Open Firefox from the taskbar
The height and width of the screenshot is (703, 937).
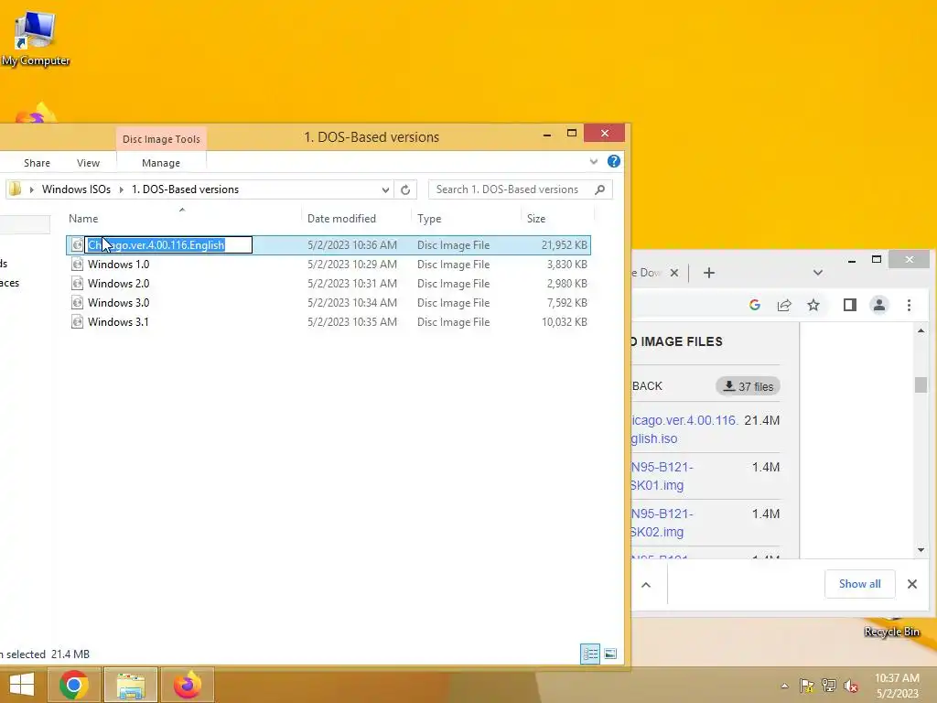(188, 685)
